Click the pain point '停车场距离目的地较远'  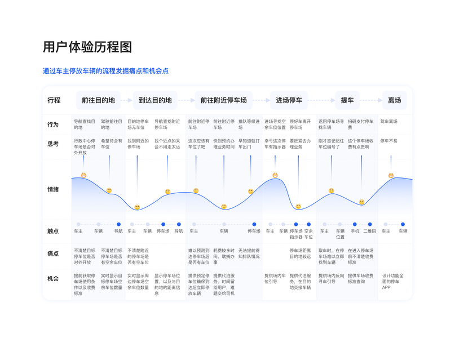click(300, 253)
